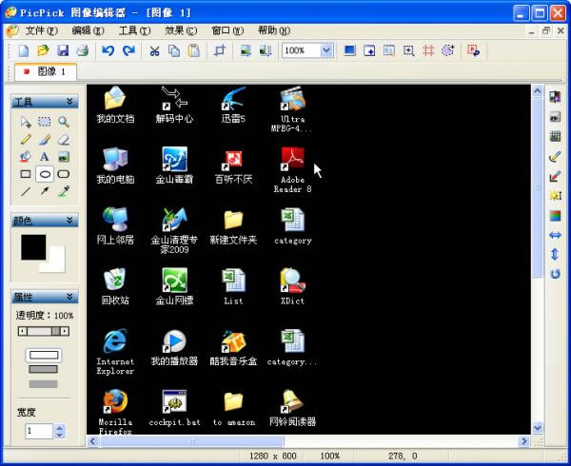The image size is (571, 466).
Task: Click the New image toolbar icon
Action: 24,50
